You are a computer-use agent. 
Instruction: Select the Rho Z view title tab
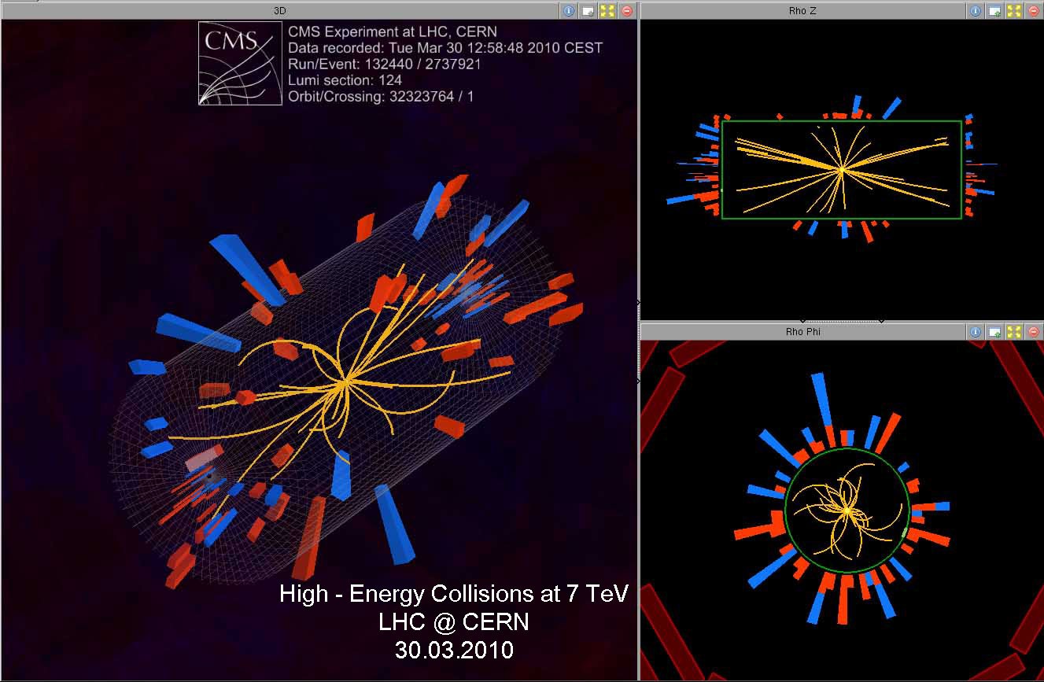802,11
